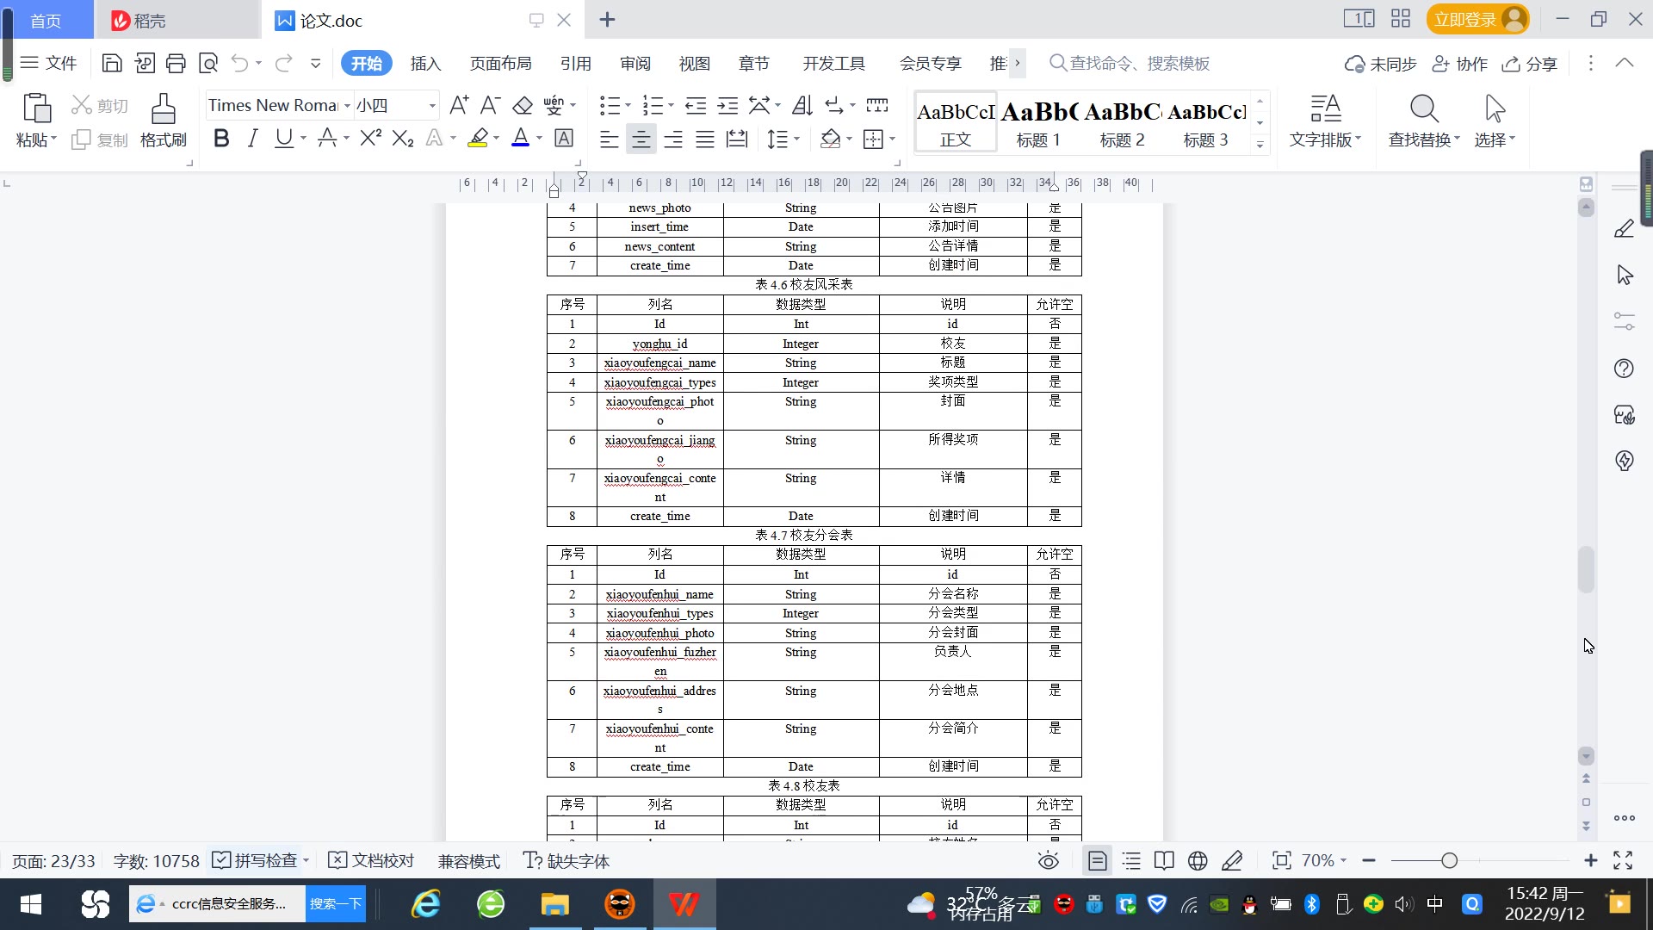Enter fullscreen mode icon in status bar
Image resolution: width=1653 pixels, height=930 pixels.
click(1623, 860)
